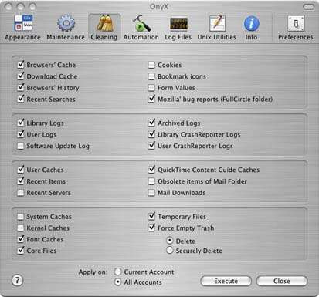Toggle QuickTime Content Guide Caches

151,170
